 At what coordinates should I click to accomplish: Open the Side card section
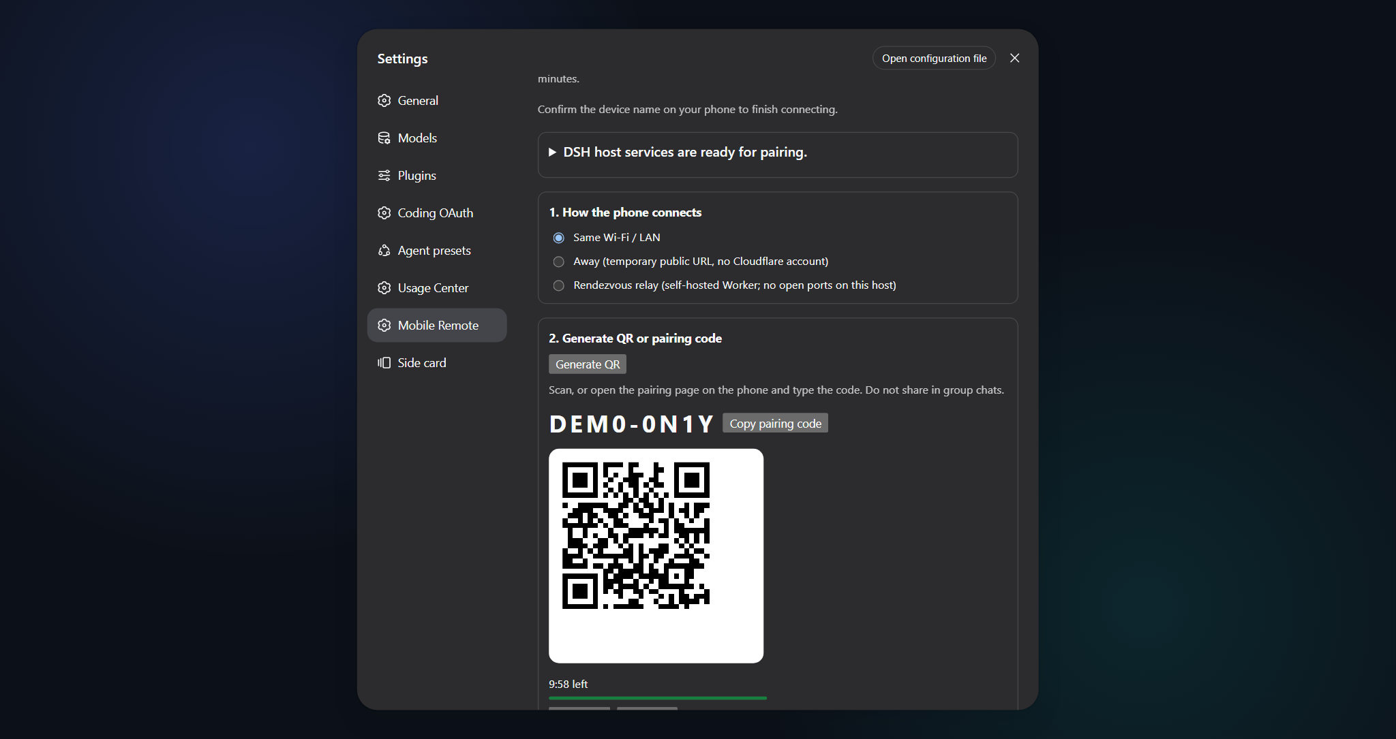437,363
